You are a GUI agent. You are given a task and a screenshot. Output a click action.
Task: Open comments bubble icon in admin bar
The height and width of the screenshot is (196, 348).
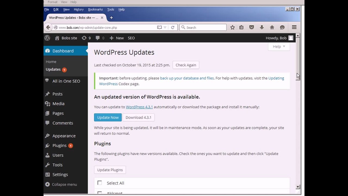pos(98,38)
